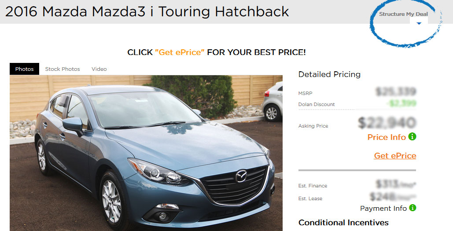The image size is (453, 231).
Task: Switch to the Photos tab
Action: click(x=24, y=69)
